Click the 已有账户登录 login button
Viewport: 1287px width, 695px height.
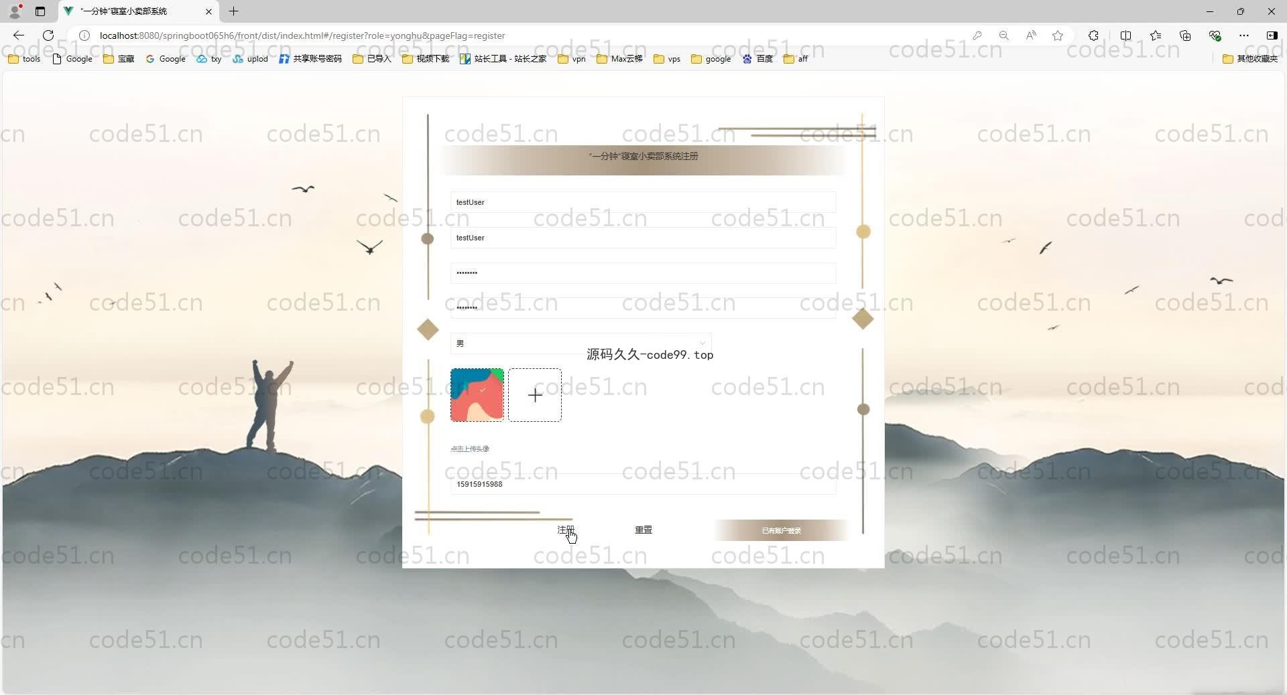click(x=781, y=530)
